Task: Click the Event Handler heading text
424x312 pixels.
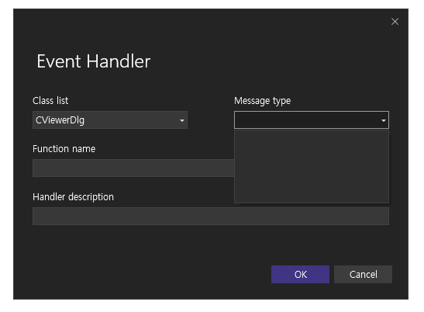Action: click(93, 61)
